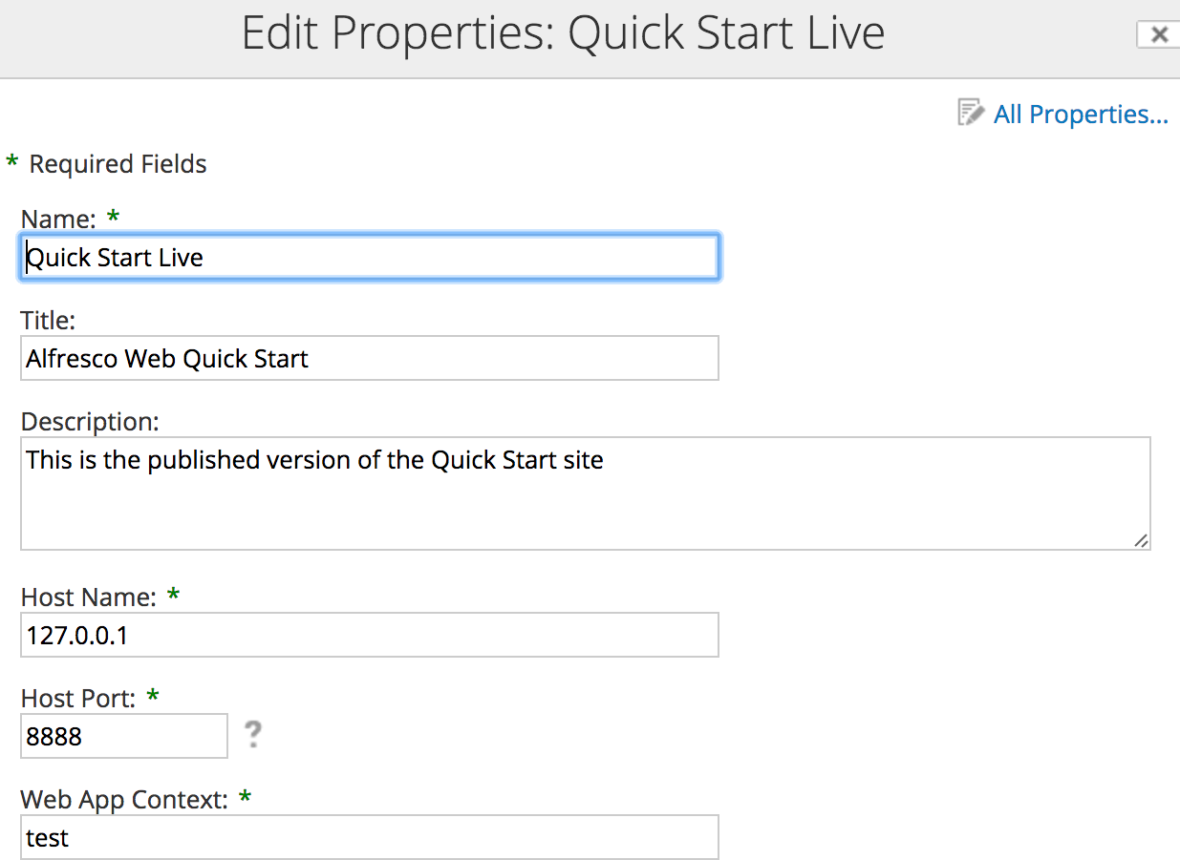The width and height of the screenshot is (1180, 860).
Task: Click the dialog title Edit Properties: Quick Start Live
Action: (x=563, y=33)
